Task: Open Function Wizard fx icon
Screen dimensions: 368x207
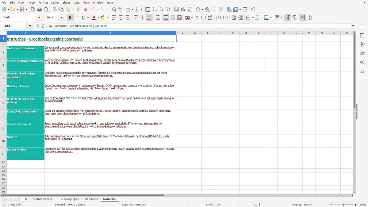Action: (x=38, y=26)
